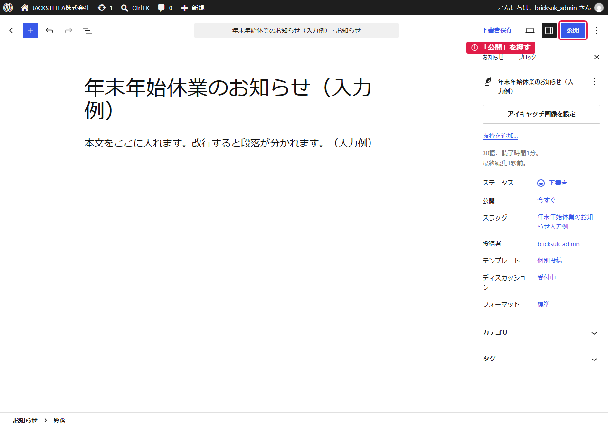
Task: Click the 抜粋を追加 link
Action: point(500,136)
